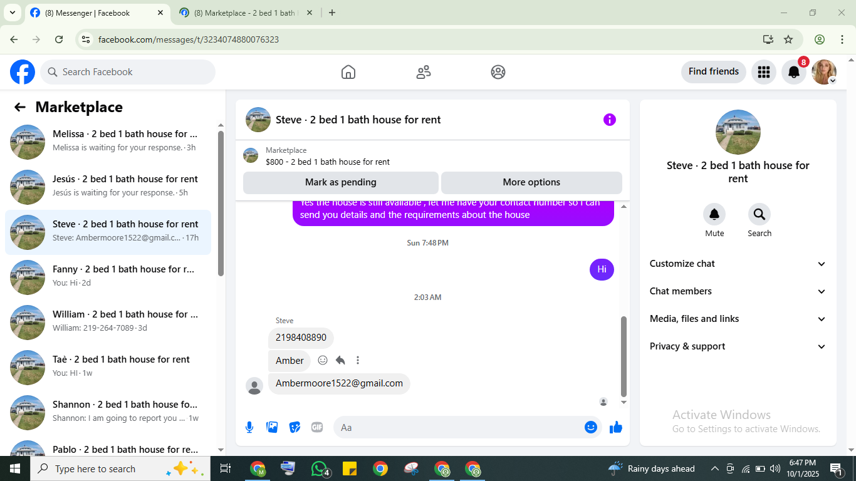Switch to the Marketplace 2 bed 1 bath tab
Image resolution: width=856 pixels, height=481 pixels.
(244, 13)
